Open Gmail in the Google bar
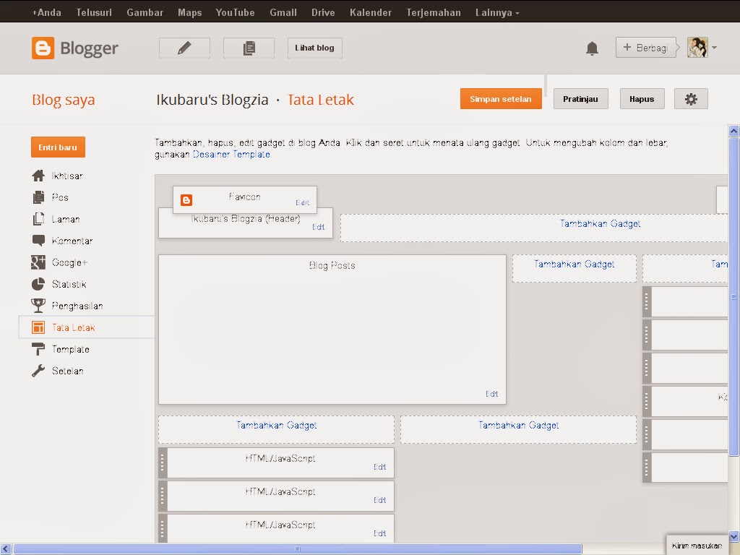740x555 pixels. (283, 13)
